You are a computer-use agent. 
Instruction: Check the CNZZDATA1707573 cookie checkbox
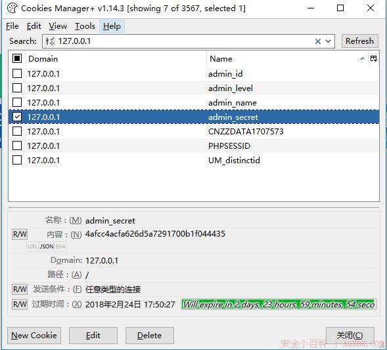click(17, 131)
